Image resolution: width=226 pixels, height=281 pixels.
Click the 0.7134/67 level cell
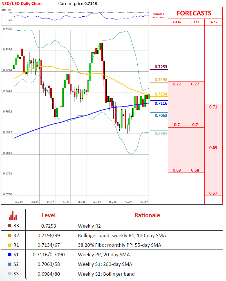click(x=49, y=245)
